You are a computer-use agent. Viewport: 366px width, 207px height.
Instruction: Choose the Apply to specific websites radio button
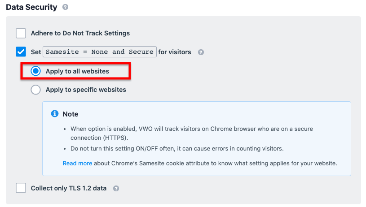(36, 90)
